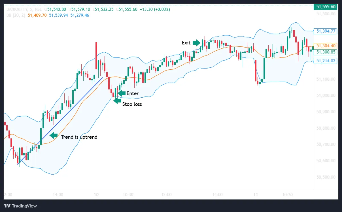
Task: Click the green current price label 51,555.60 on axis
Action: 326,7
